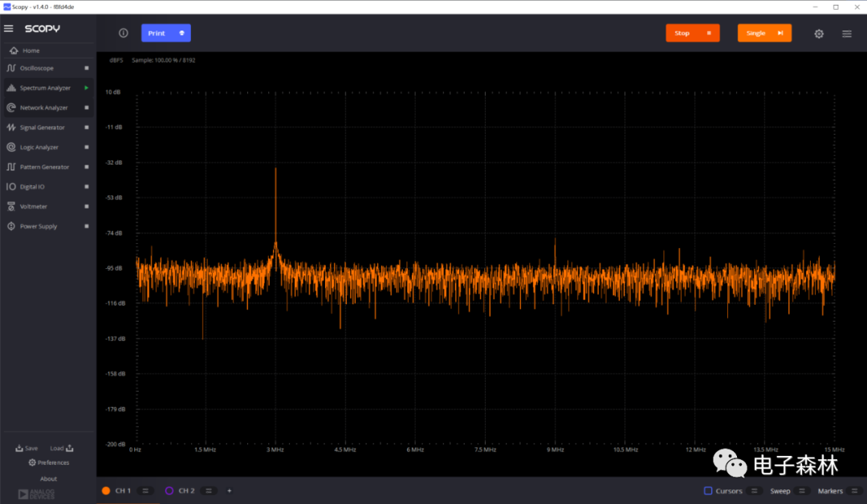Viewport: 867px width, 504px height.
Task: Click the Pattern Generator icon
Action: coord(11,167)
